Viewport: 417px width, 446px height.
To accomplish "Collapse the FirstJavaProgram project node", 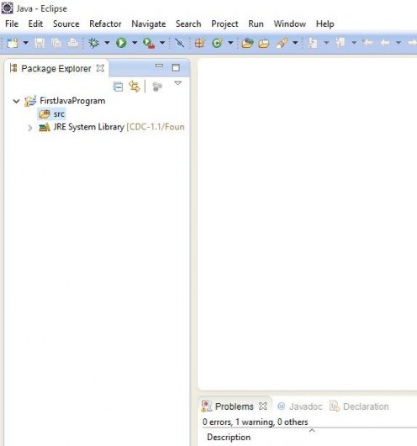I will click(x=16, y=101).
